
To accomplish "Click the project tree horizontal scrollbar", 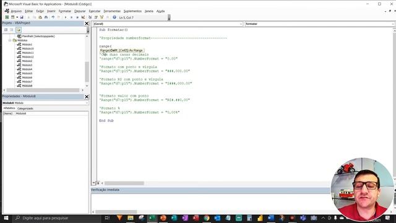I will click(43, 90).
